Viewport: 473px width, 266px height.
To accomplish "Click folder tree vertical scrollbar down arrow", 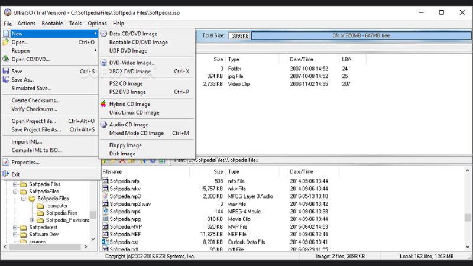I will point(93,239).
